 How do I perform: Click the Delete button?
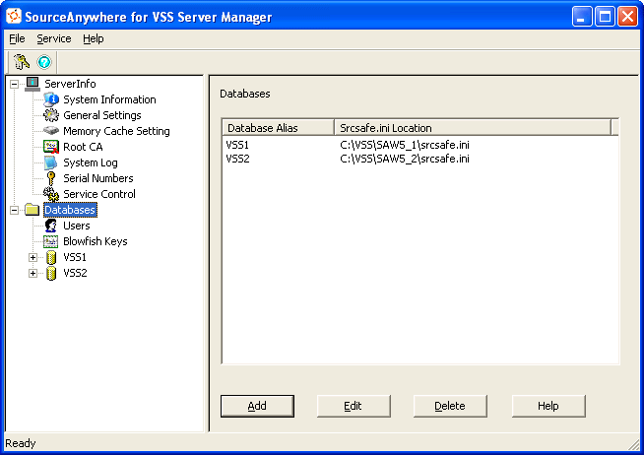point(450,406)
